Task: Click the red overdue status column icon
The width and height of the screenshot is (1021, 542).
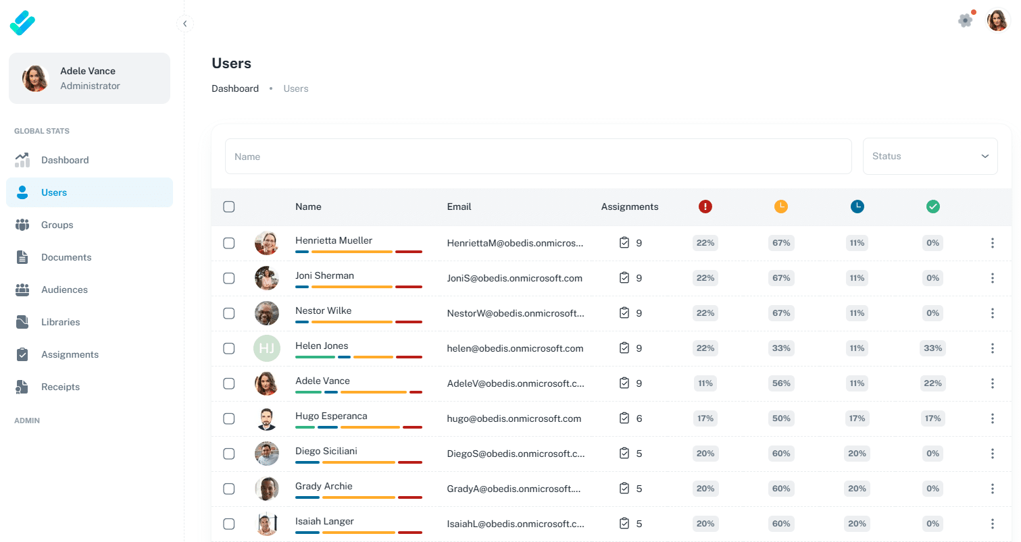Action: 705,207
